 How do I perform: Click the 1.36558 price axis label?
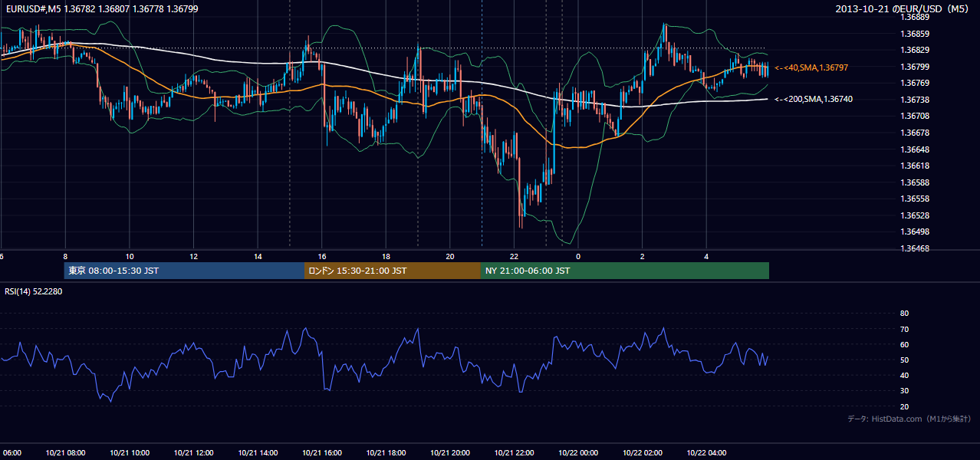pos(916,199)
